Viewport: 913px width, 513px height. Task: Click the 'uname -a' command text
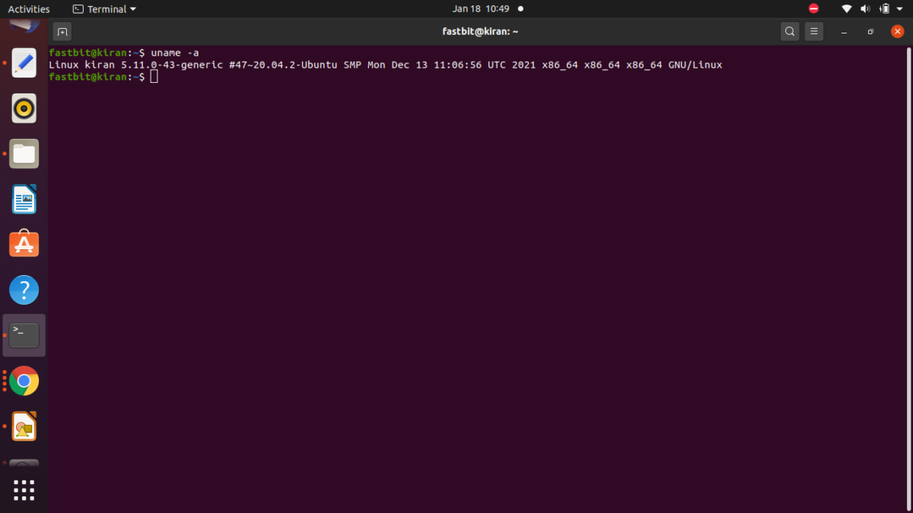[175, 53]
